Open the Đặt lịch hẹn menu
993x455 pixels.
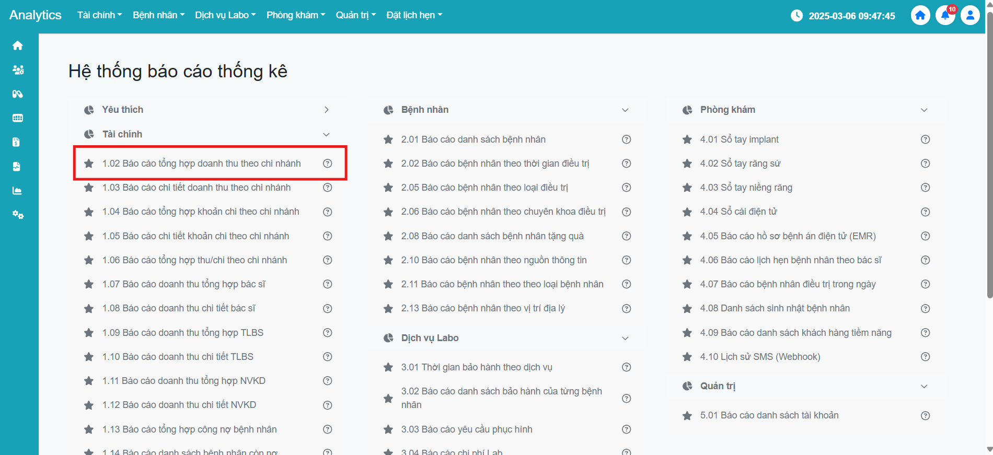(x=414, y=15)
